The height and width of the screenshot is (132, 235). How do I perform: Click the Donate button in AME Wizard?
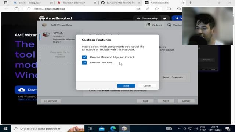[x=51, y=101]
